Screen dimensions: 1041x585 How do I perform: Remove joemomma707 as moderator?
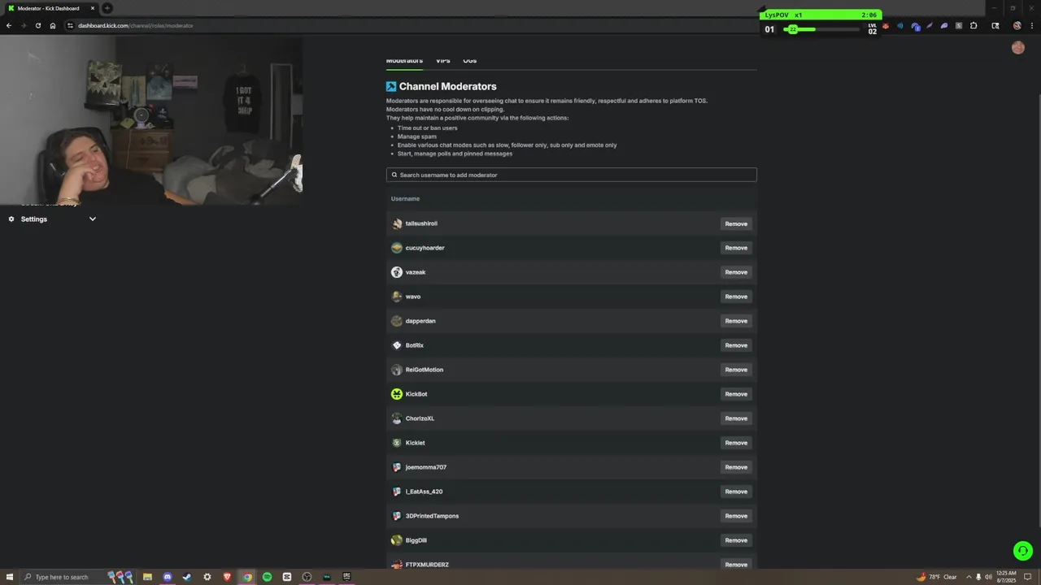click(x=736, y=467)
